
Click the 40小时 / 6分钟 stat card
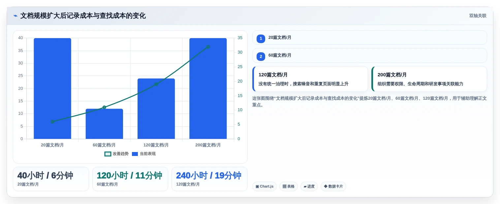coord(51,179)
